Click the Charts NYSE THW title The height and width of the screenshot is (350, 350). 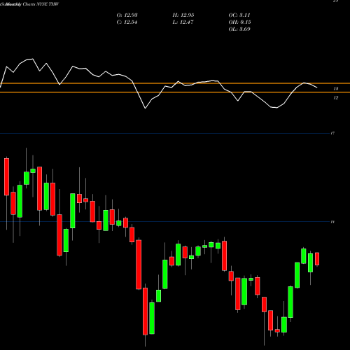pos(41,4)
